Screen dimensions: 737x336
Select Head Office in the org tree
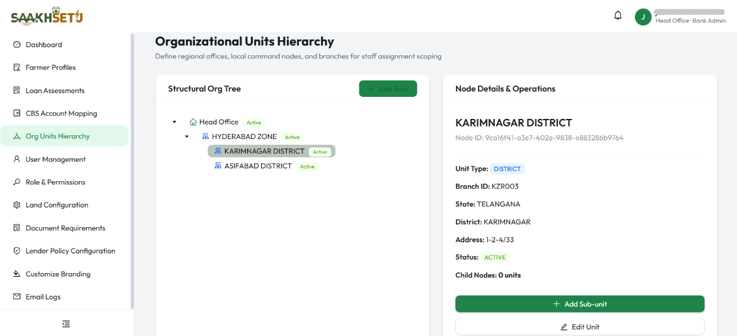click(219, 122)
